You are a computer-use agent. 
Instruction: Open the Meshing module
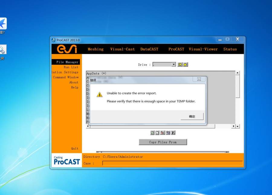[96, 49]
